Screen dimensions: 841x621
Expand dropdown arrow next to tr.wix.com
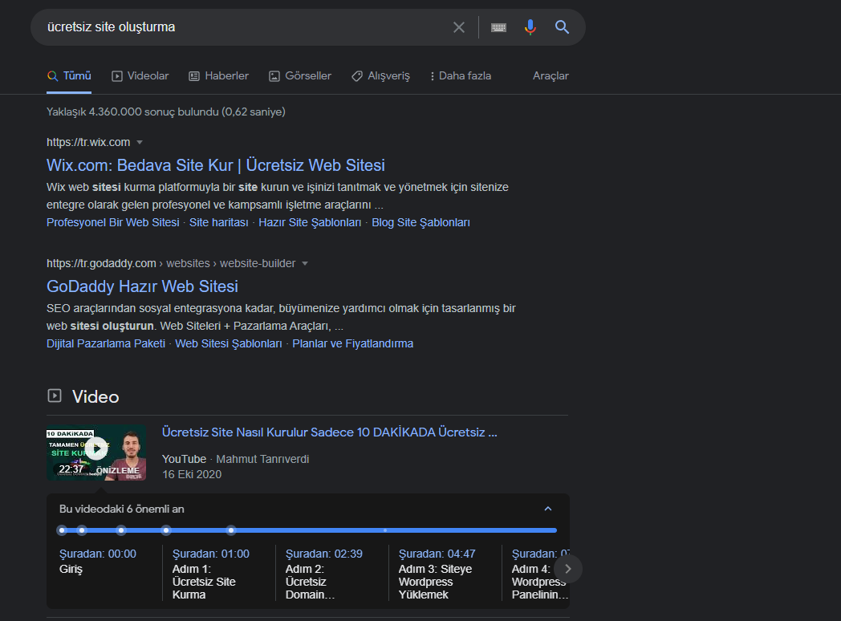coord(140,143)
